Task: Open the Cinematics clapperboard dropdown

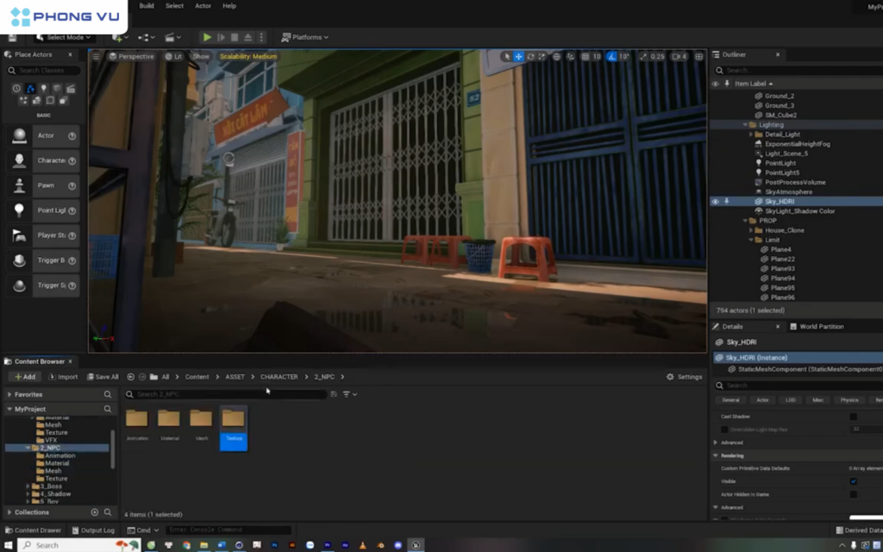Action: coord(172,37)
